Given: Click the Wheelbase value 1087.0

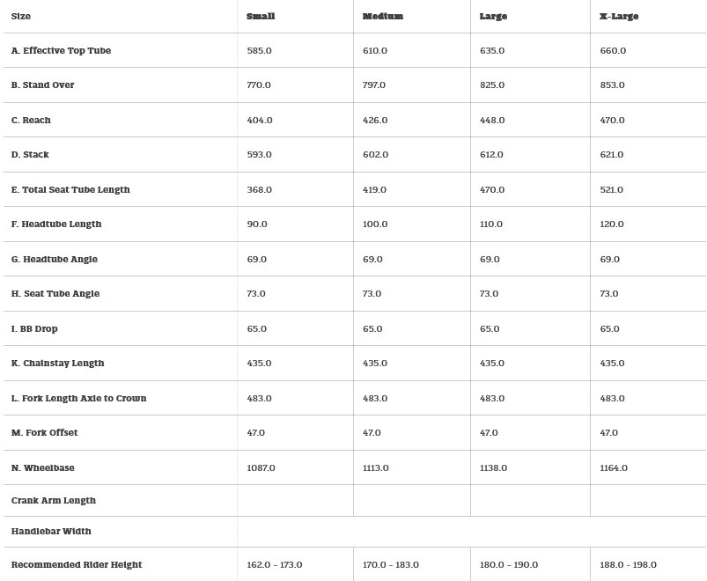Looking at the screenshot, I should [x=261, y=468].
